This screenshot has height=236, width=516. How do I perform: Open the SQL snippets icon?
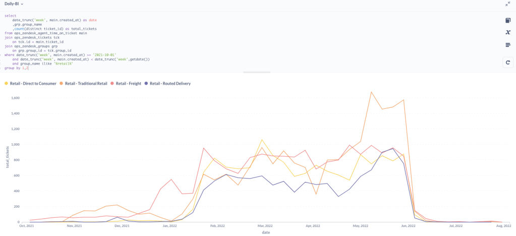click(x=507, y=45)
